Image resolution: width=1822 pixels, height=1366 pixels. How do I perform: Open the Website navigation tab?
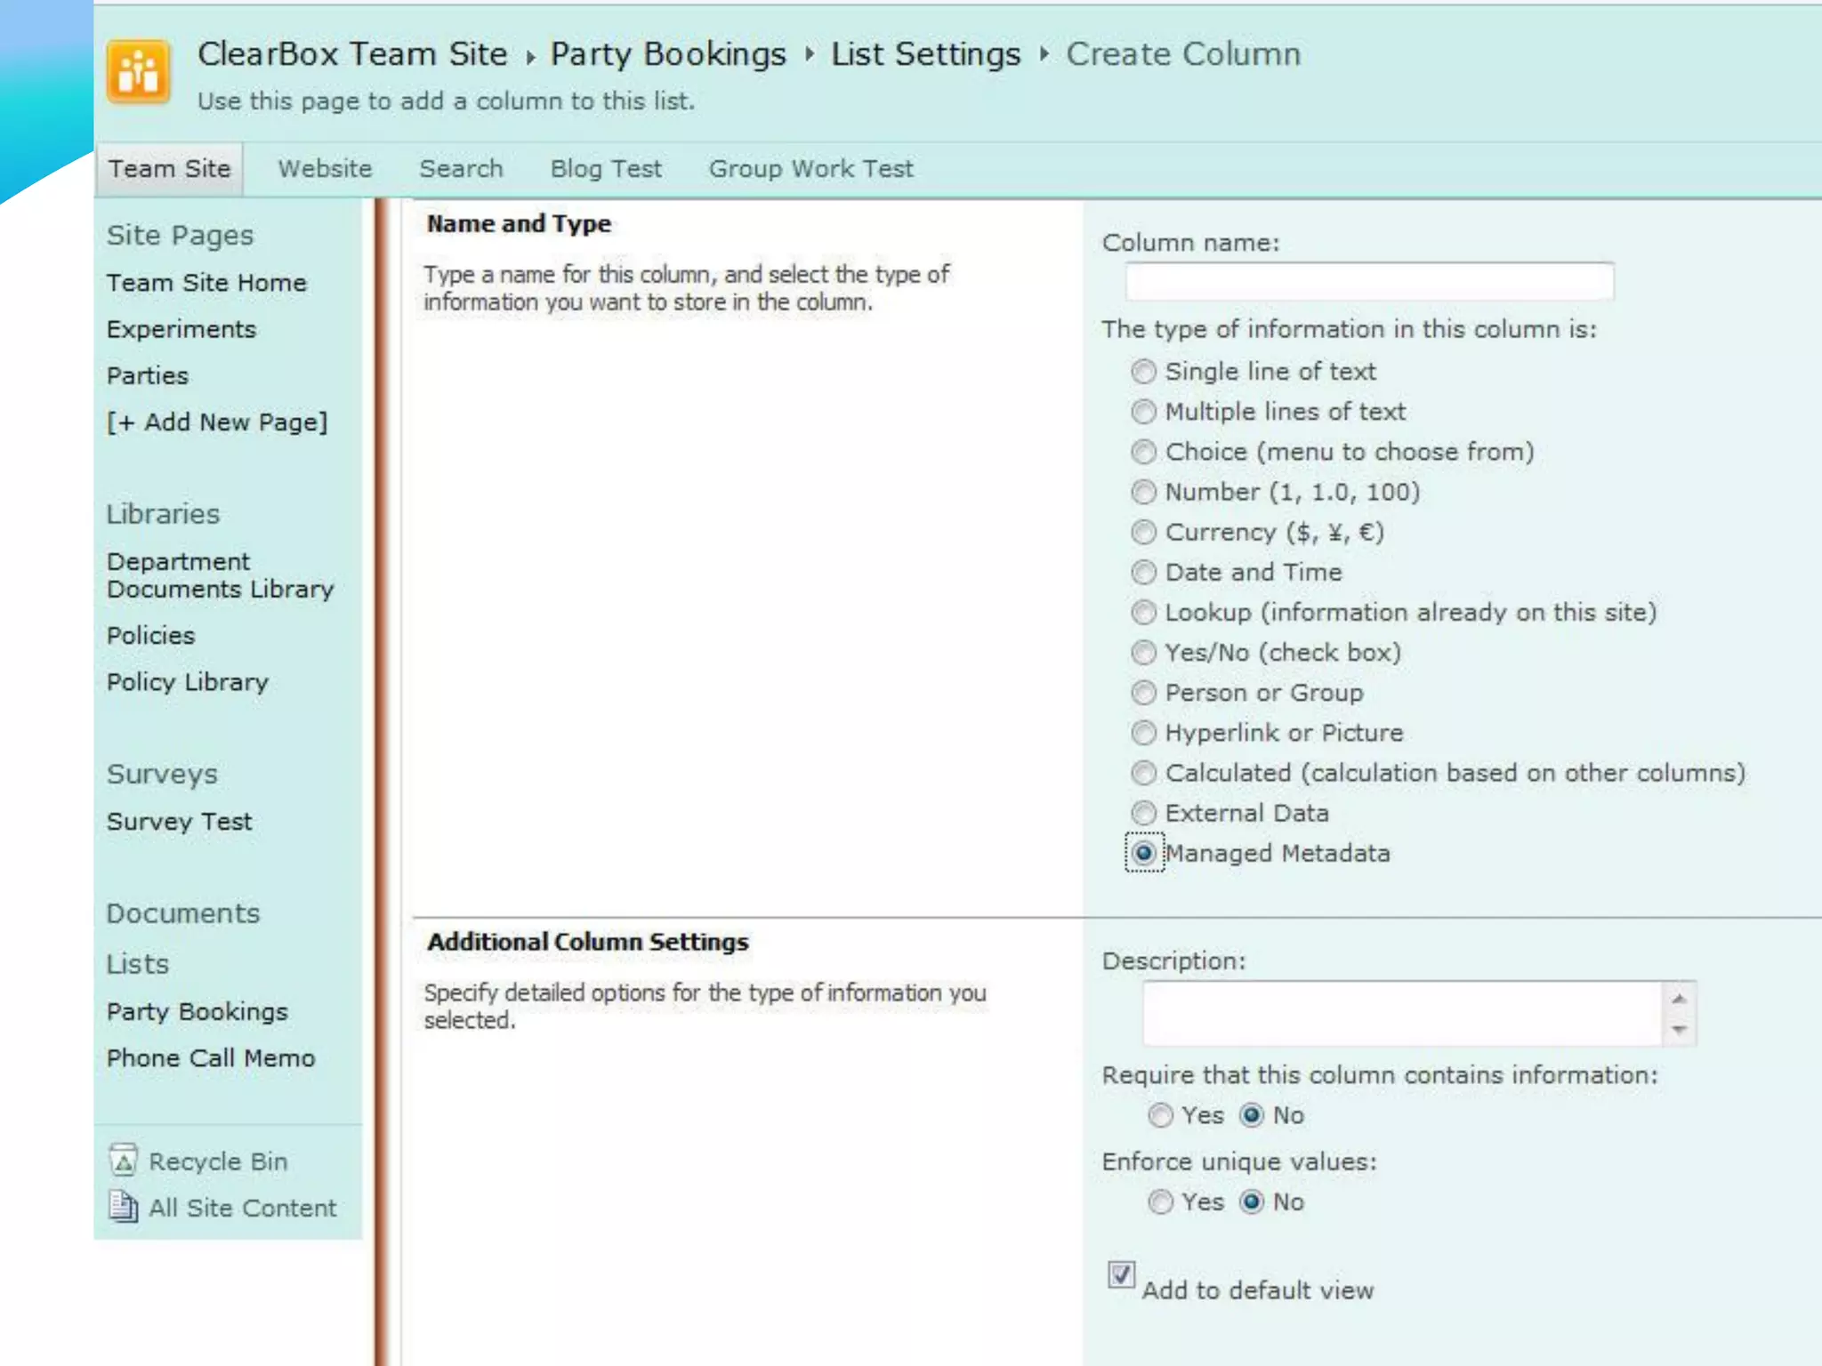coord(325,169)
